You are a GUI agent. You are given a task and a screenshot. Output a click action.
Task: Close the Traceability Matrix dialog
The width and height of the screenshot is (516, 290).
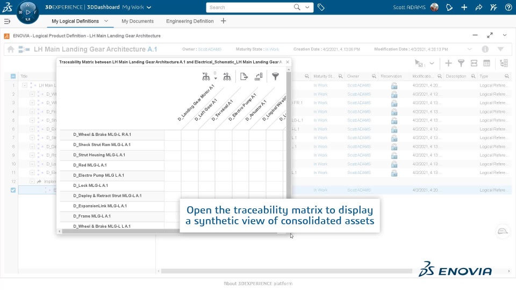point(288,62)
